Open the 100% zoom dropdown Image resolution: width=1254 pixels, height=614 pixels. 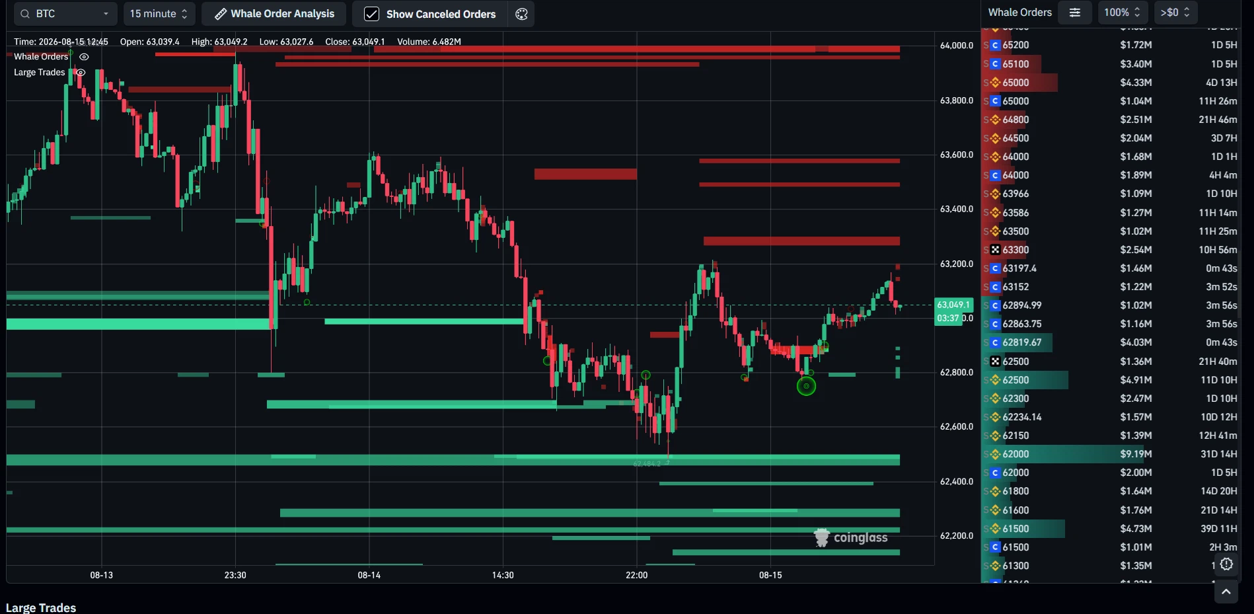[1123, 13]
